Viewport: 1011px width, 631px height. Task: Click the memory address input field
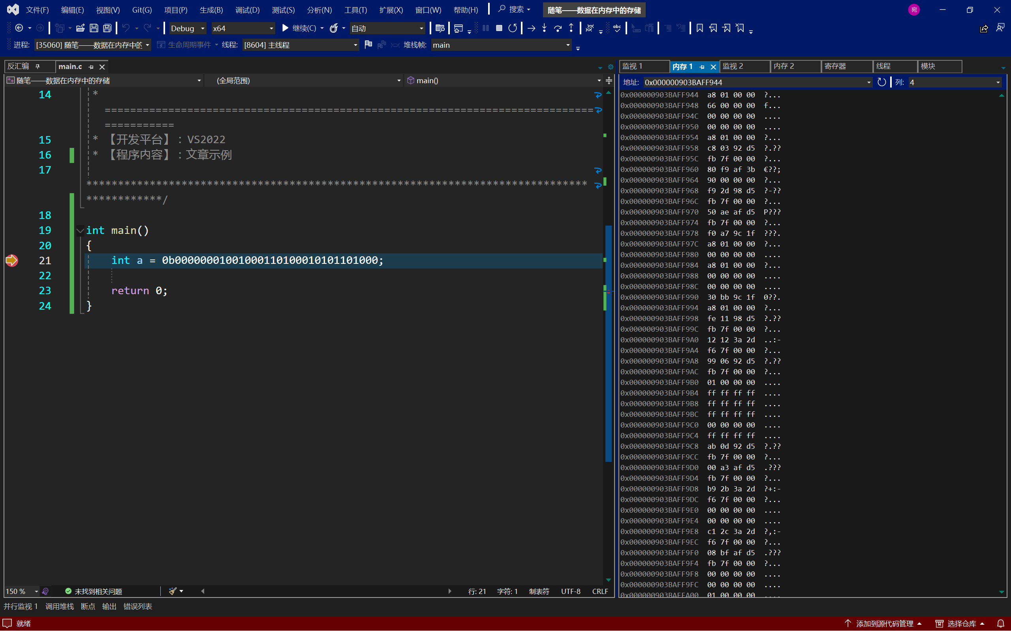click(x=754, y=81)
